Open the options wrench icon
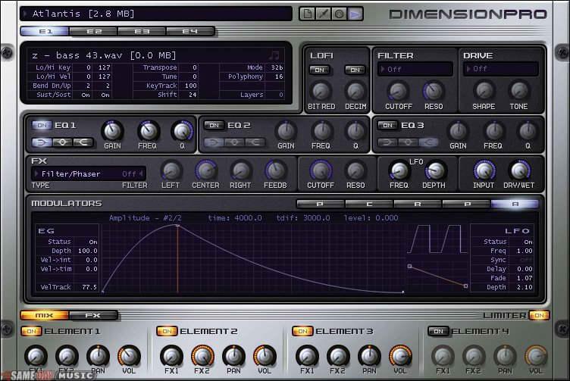 point(323,14)
